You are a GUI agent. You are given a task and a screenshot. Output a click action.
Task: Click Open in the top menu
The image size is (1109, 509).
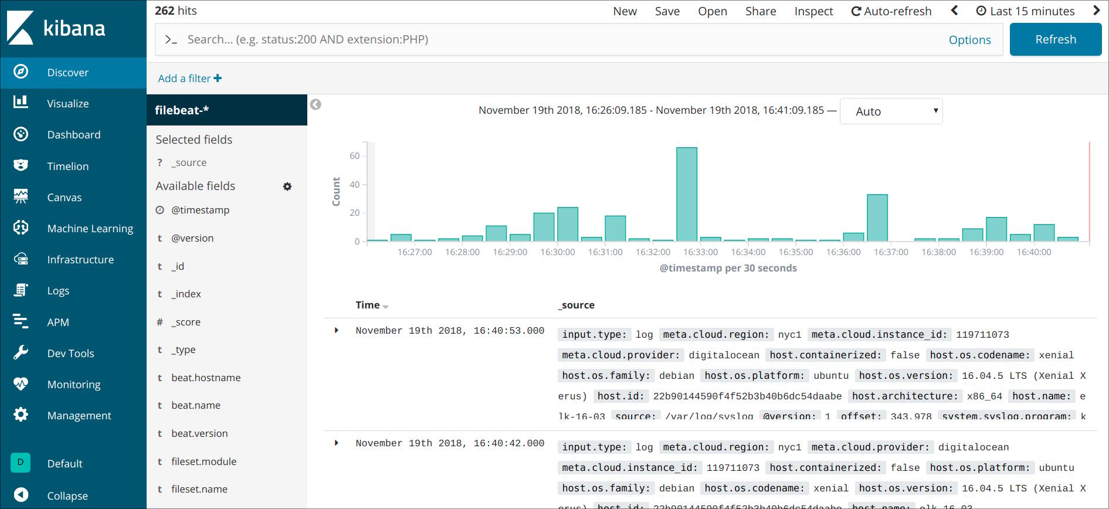[x=713, y=11]
